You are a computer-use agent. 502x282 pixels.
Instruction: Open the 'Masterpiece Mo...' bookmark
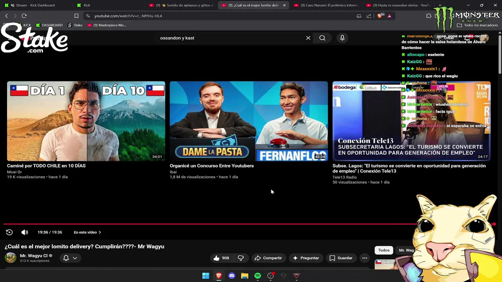click(x=107, y=25)
